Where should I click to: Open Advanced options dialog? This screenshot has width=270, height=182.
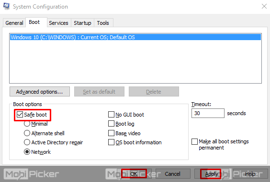40,92
